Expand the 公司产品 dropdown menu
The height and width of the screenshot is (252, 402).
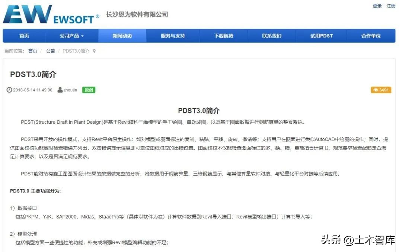(71, 36)
